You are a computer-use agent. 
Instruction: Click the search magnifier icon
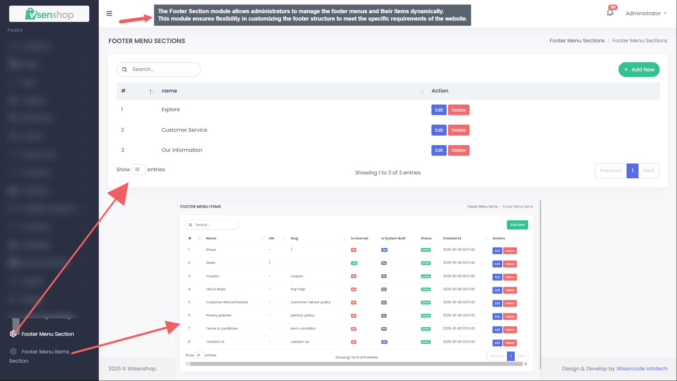pyautogui.click(x=125, y=70)
